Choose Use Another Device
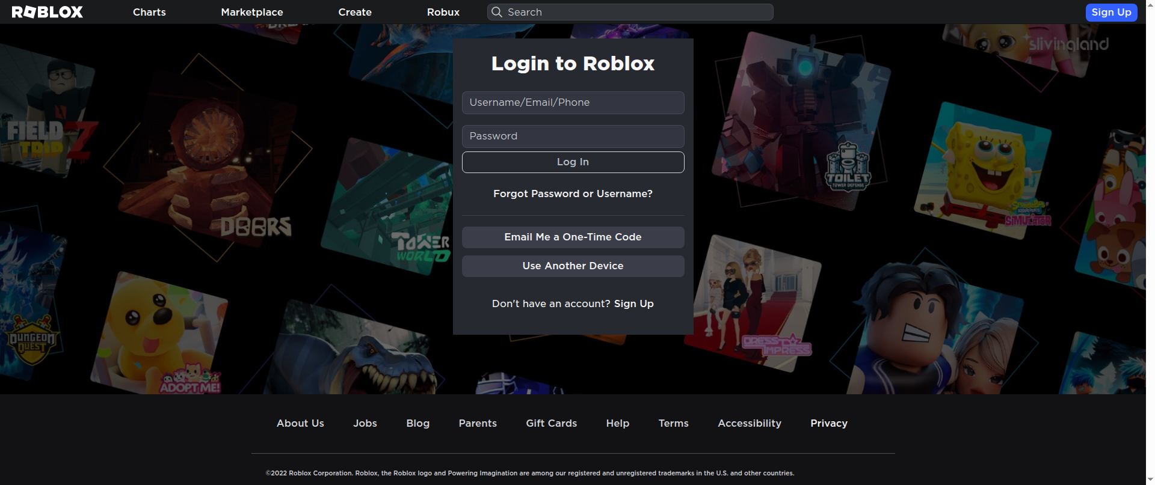The image size is (1155, 485). pos(573,266)
